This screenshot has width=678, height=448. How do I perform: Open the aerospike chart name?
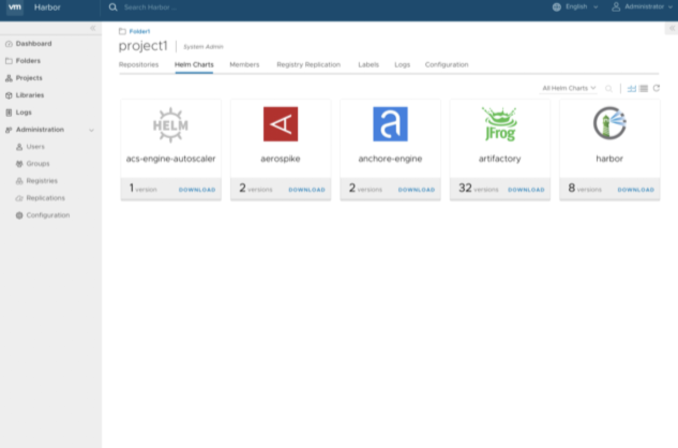pos(281,159)
